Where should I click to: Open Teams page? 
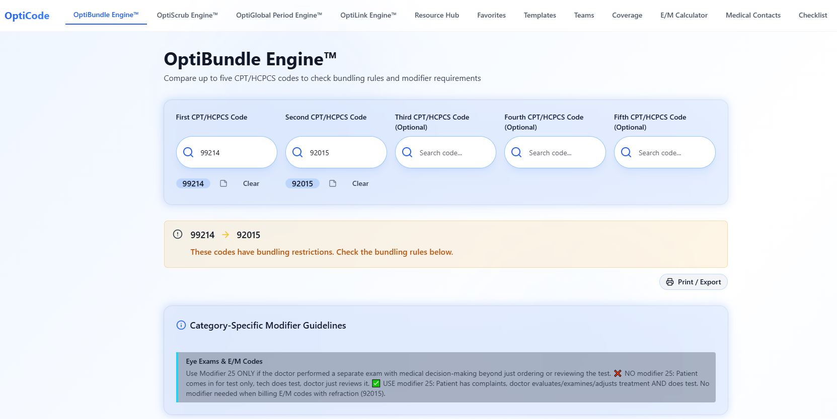(x=584, y=15)
